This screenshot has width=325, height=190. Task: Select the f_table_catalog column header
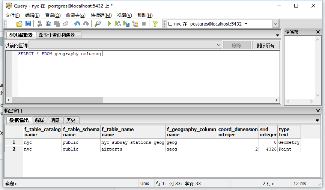pos(42,132)
